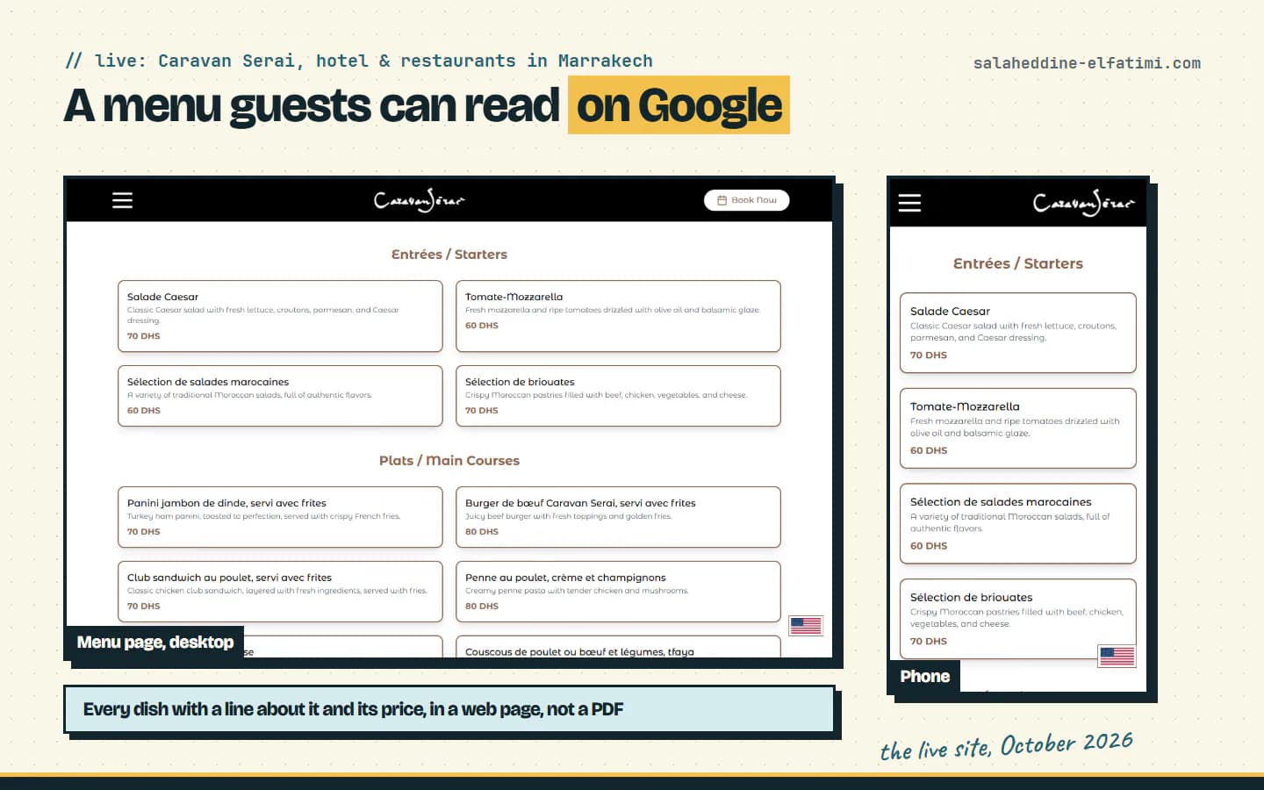Tap the Salade Caesar card on phone
1264x790 pixels.
point(1018,333)
